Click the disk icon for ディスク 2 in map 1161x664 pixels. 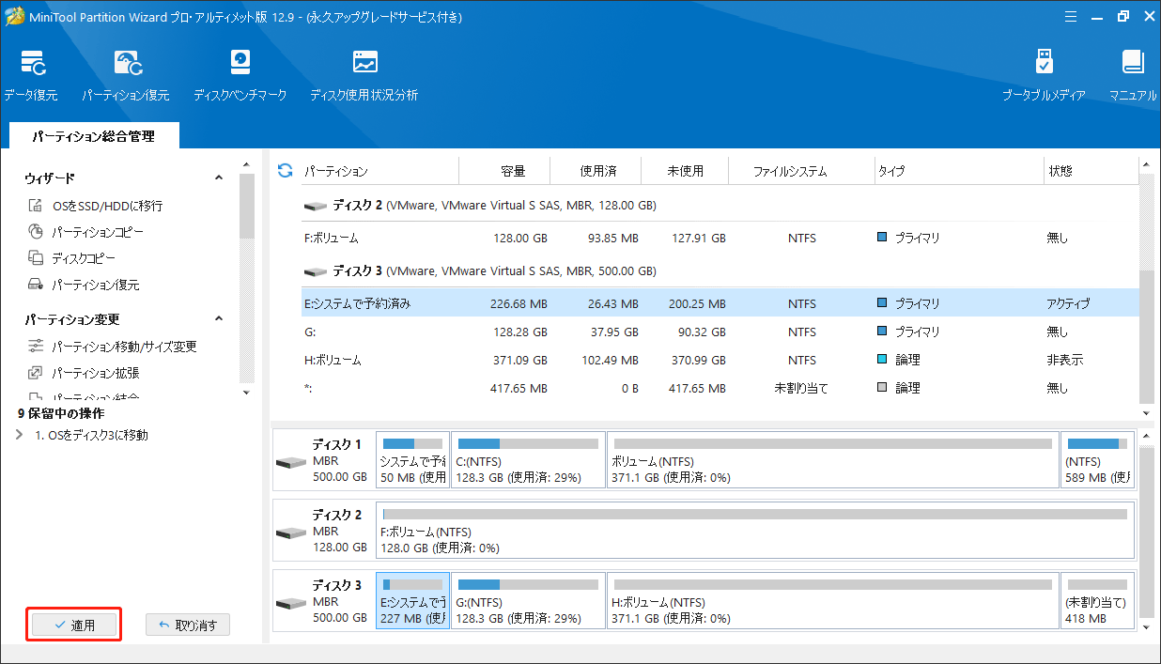[x=290, y=533]
